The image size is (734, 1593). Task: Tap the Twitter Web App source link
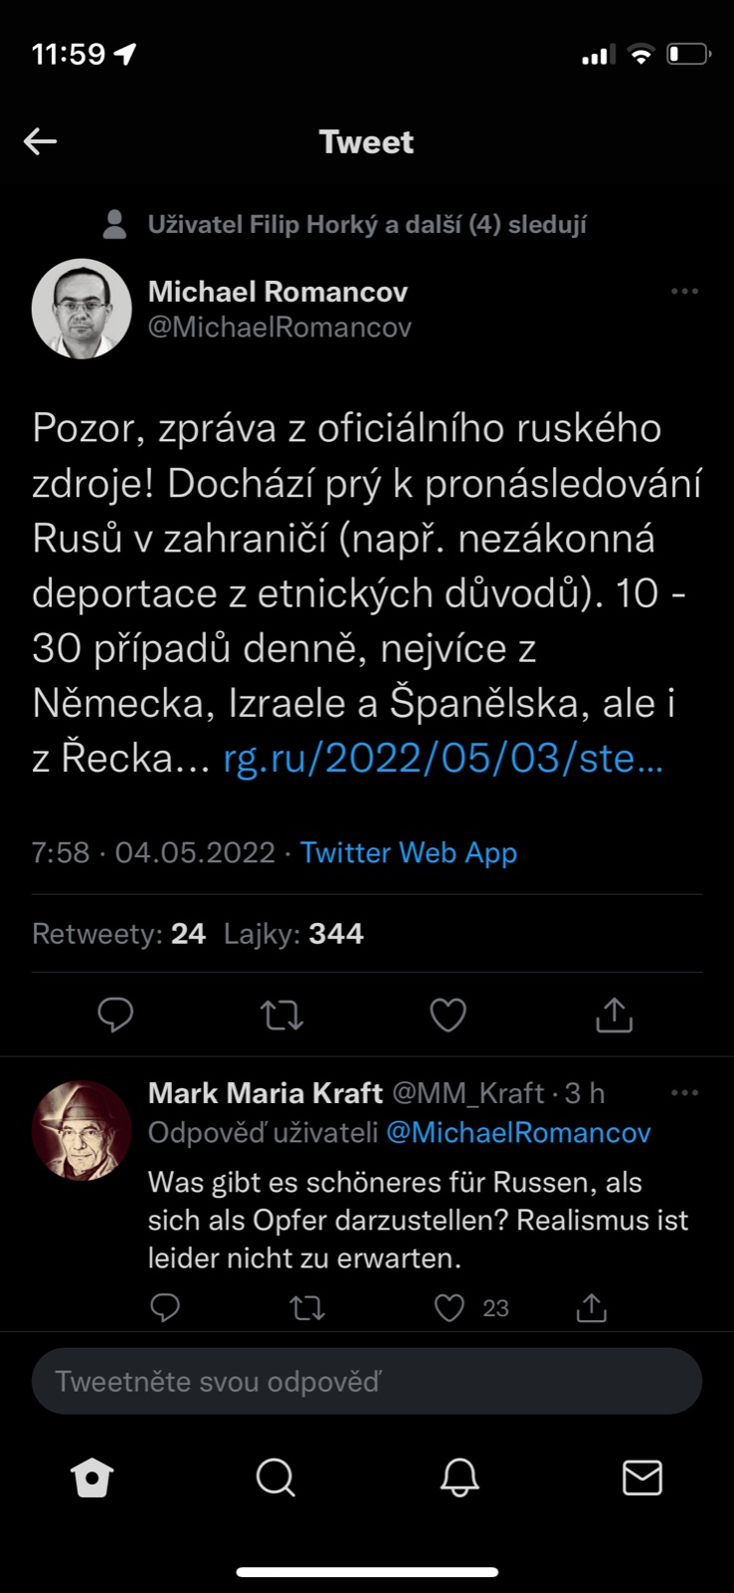point(409,853)
